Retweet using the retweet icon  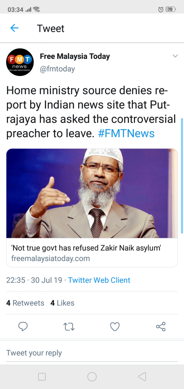(x=69, y=327)
